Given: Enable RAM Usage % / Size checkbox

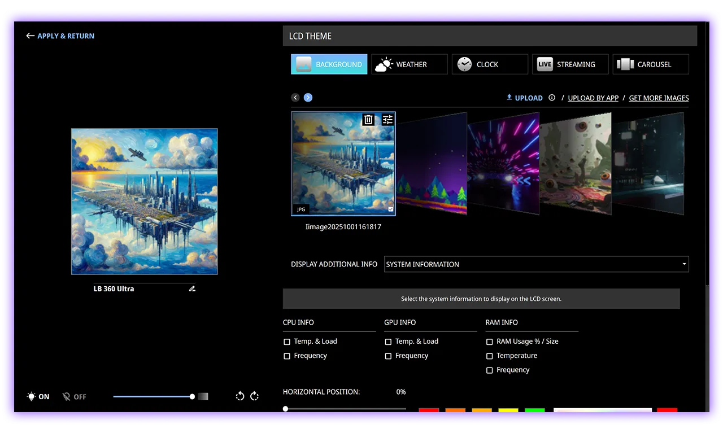Looking at the screenshot, I should click(x=490, y=342).
